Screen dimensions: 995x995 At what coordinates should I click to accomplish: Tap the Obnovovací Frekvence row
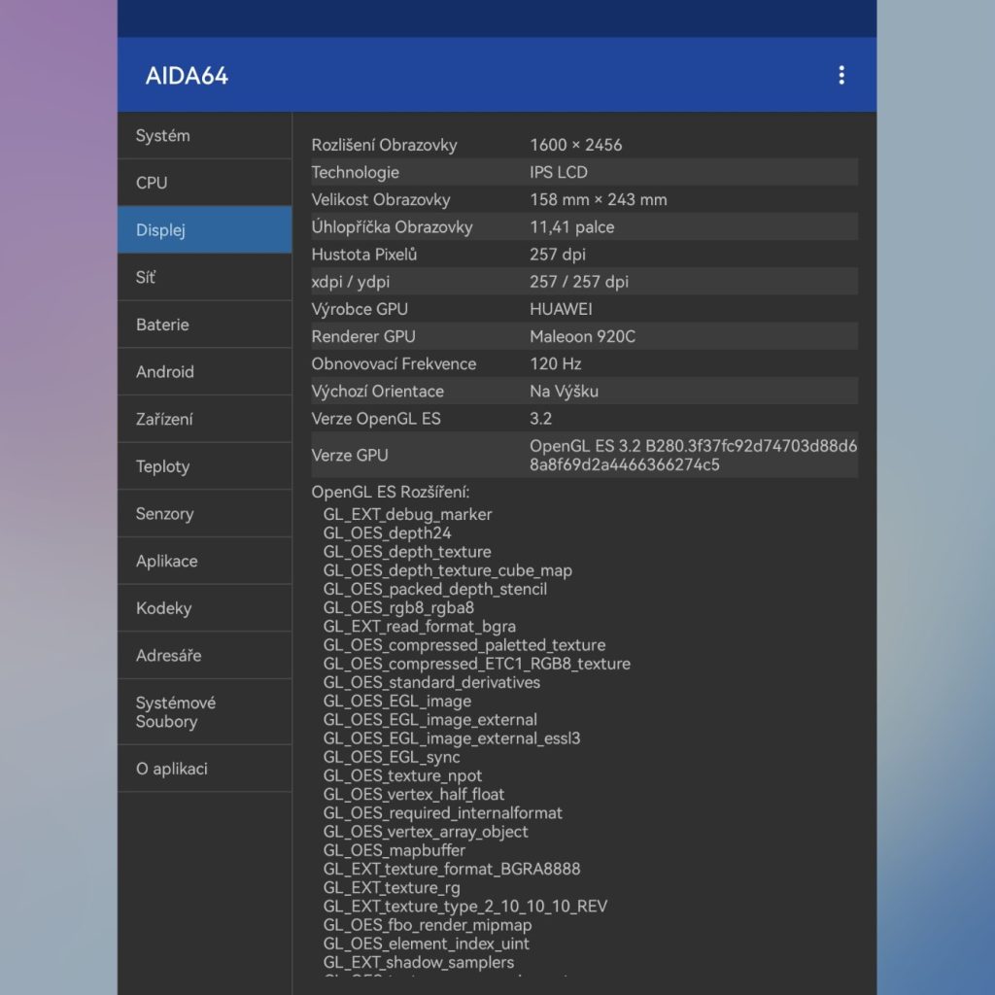583,364
